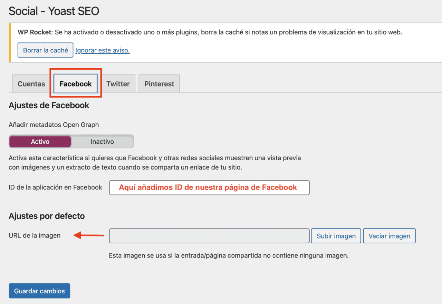
Task: Click the URL de la imagen field
Action: click(x=209, y=236)
